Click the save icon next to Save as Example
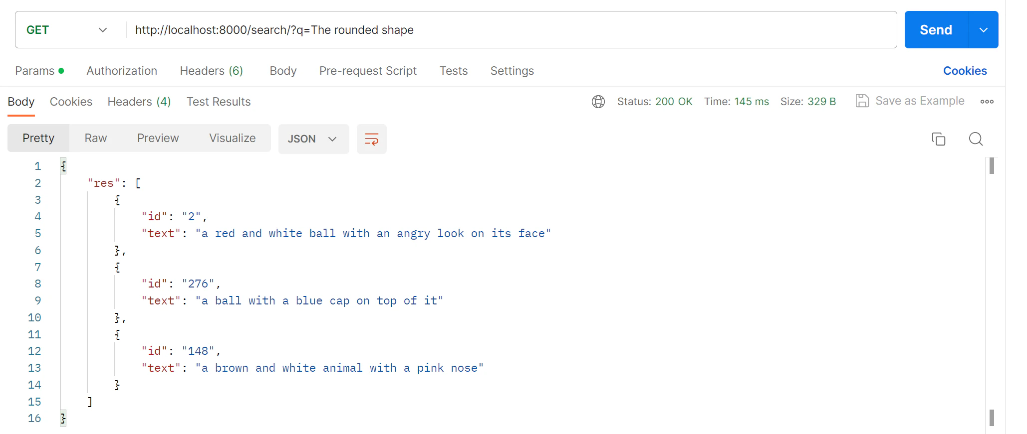 [862, 101]
